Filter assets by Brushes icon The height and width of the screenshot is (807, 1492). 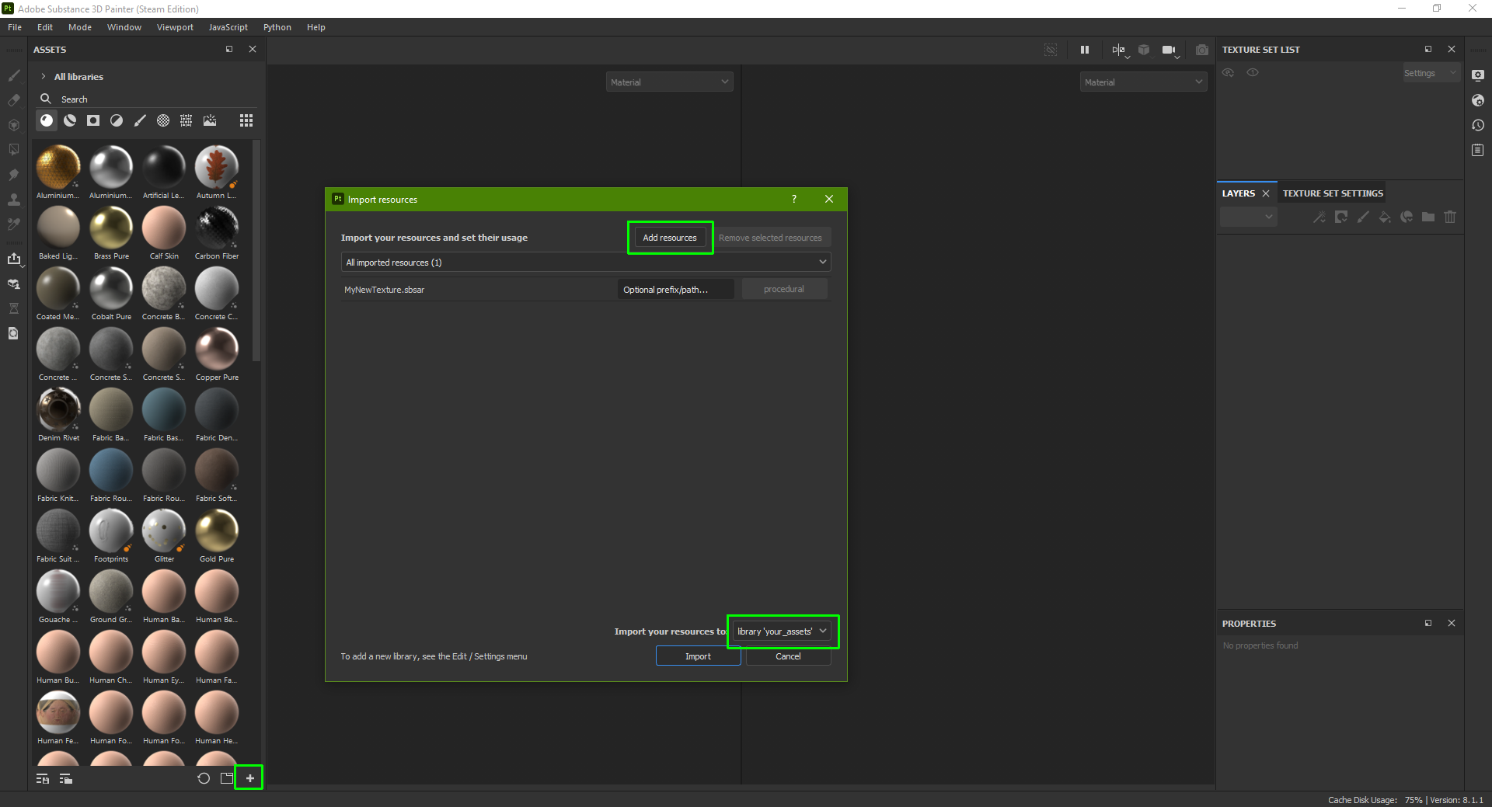click(140, 120)
